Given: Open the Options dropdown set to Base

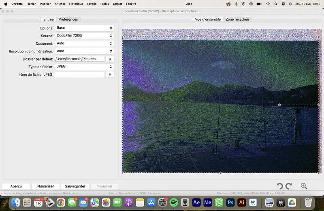Looking at the screenshot, I should (84, 28).
